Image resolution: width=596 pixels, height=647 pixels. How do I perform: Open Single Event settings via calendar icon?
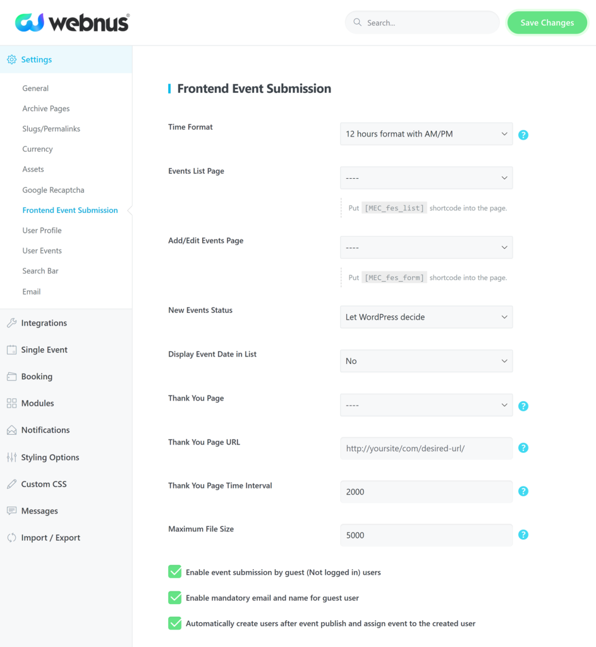pyautogui.click(x=11, y=349)
